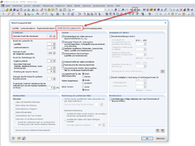Click the help icon in dialog footer
195x146 pixels.
[x=13, y=138]
